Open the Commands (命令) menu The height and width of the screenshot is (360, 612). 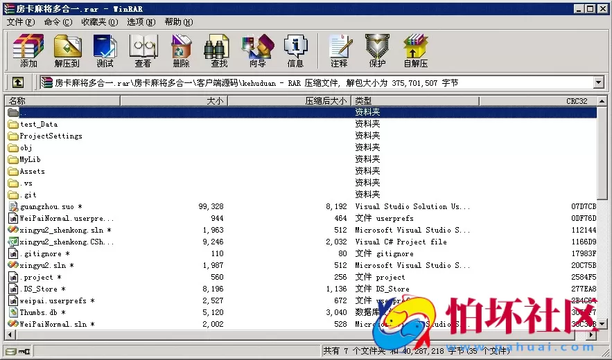(58, 22)
